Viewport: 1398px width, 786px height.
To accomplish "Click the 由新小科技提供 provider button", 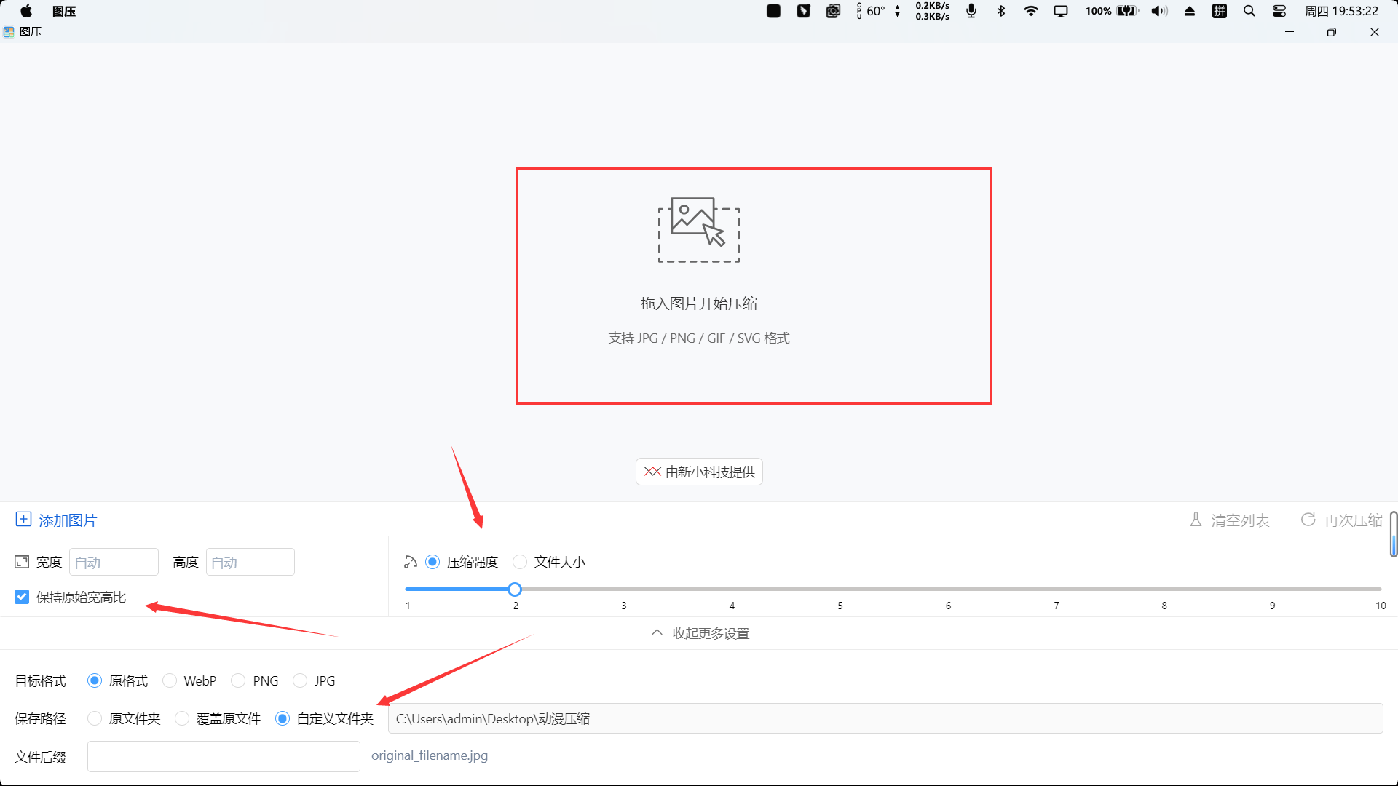I will [x=699, y=472].
